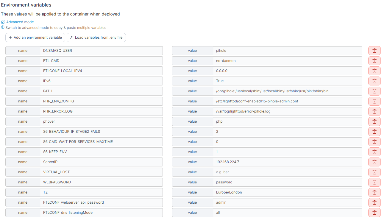
Task: Delete the ServerIP variable row
Action: coord(374,162)
